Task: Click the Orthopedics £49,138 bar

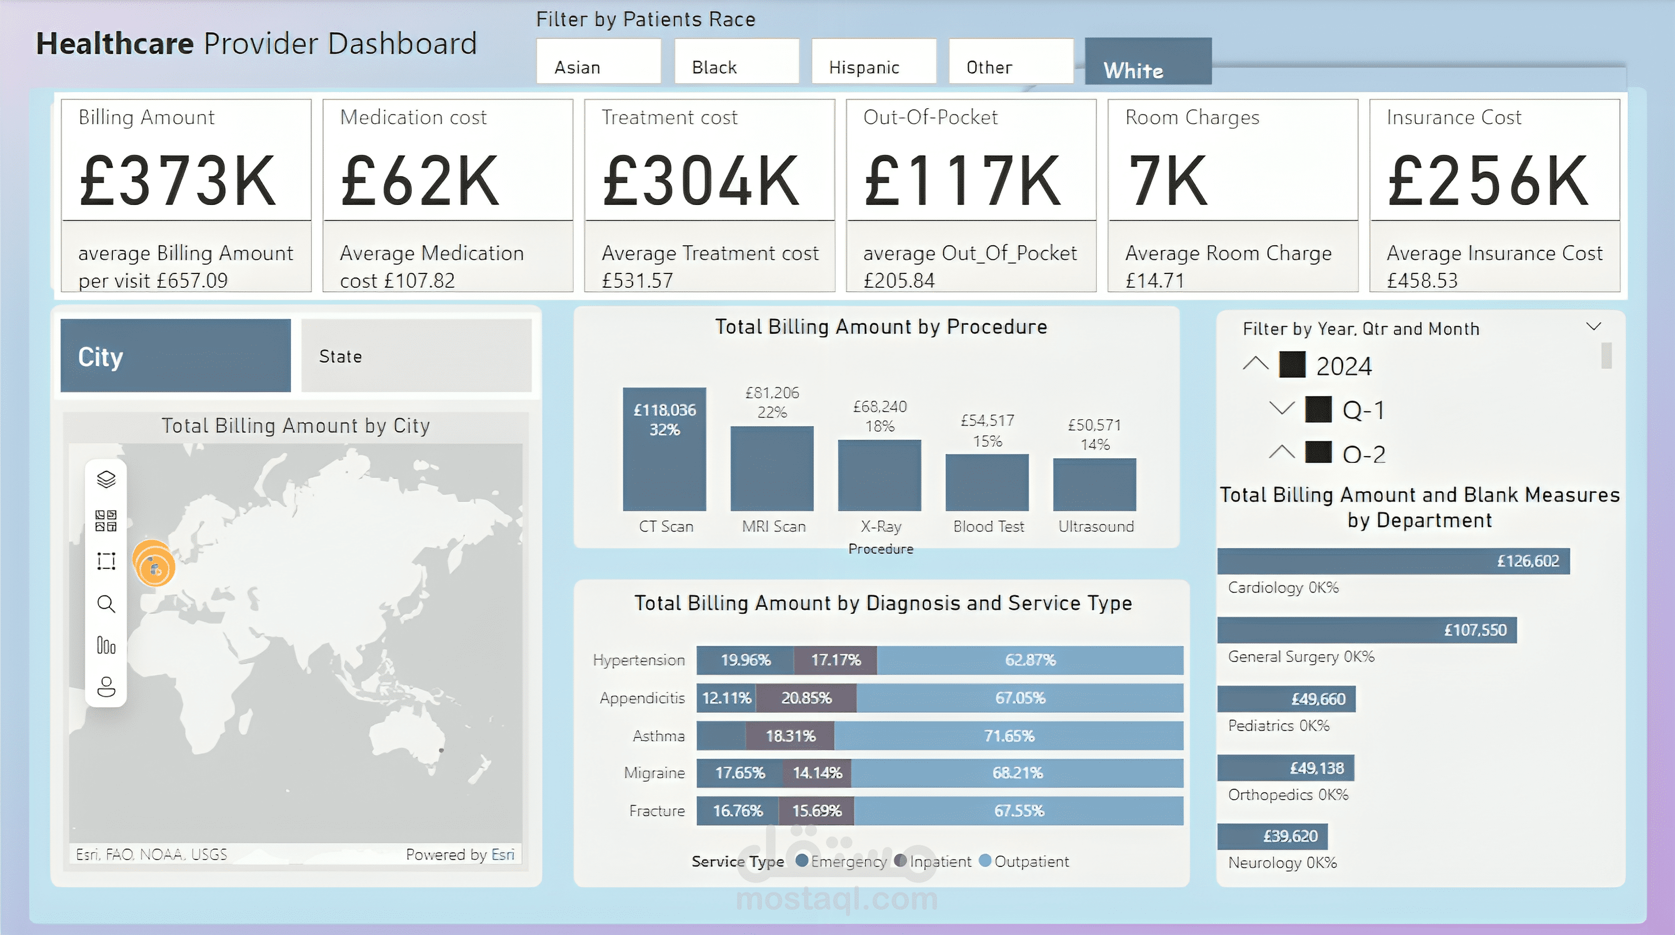Action: pos(1286,768)
